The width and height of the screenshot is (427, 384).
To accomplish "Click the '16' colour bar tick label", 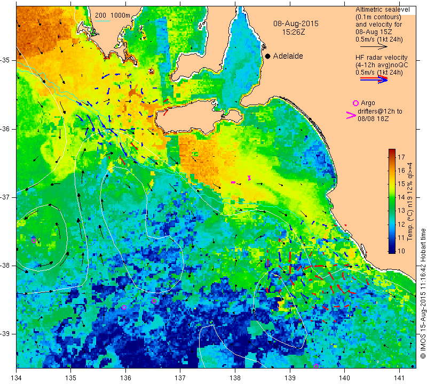I will pyautogui.click(x=401, y=170).
